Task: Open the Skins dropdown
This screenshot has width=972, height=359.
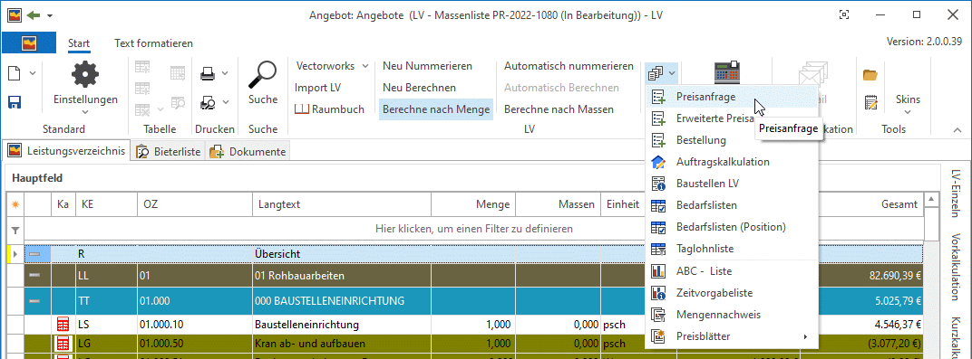Action: tap(908, 105)
